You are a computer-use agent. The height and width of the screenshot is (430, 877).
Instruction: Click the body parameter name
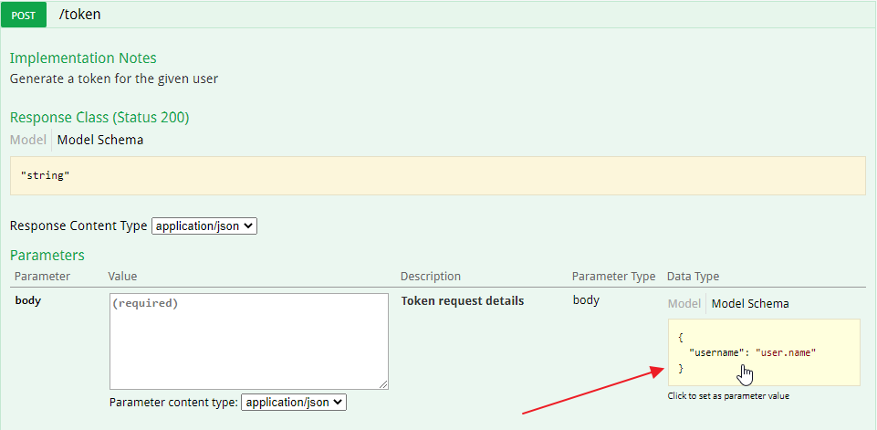point(27,300)
